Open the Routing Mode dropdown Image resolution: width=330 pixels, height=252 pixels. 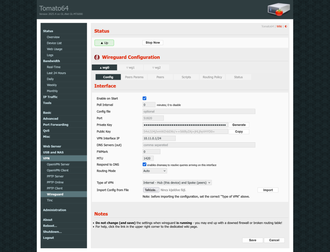point(155,171)
